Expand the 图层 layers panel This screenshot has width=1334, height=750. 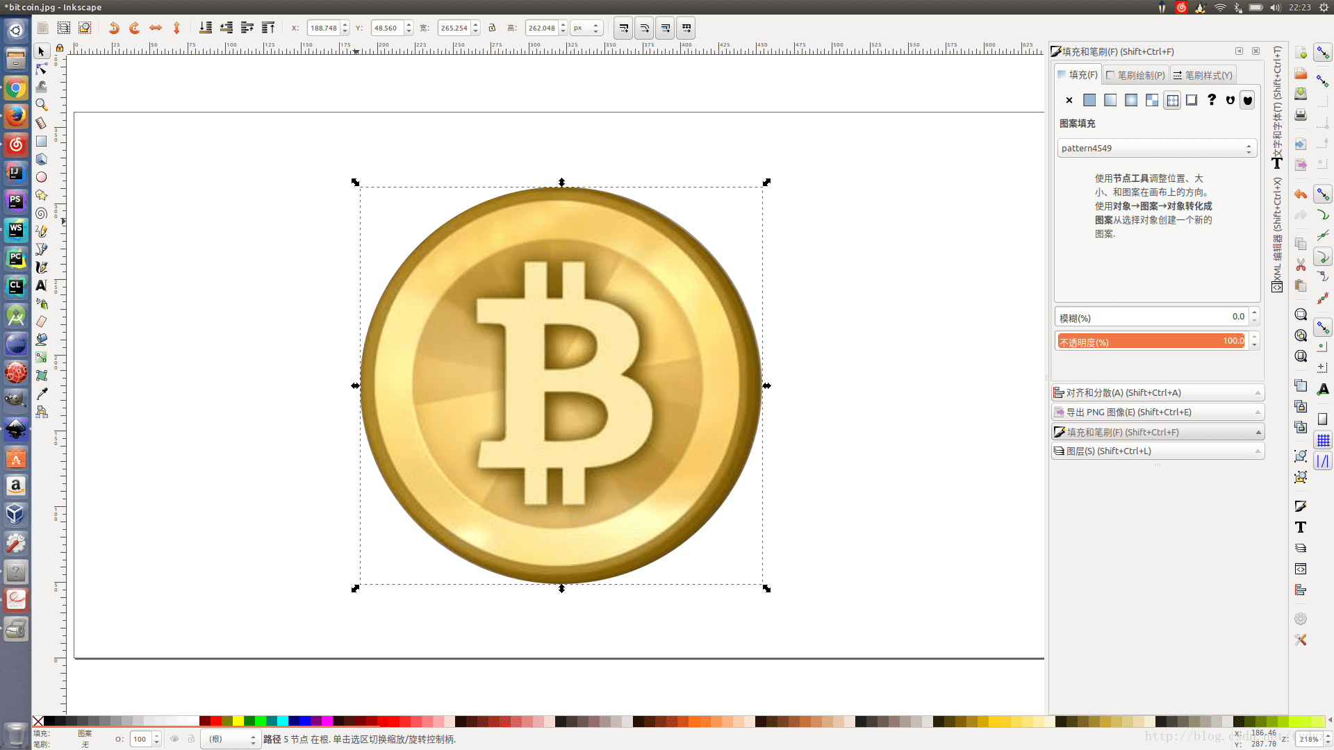[1158, 451]
